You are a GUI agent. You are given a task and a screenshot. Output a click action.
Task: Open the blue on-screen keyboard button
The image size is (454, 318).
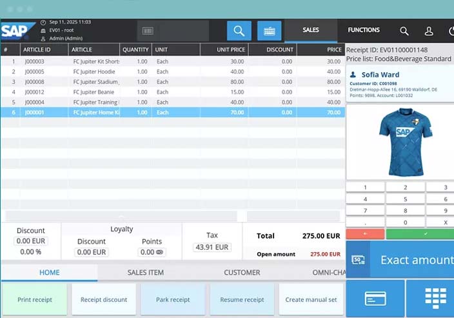270,31
